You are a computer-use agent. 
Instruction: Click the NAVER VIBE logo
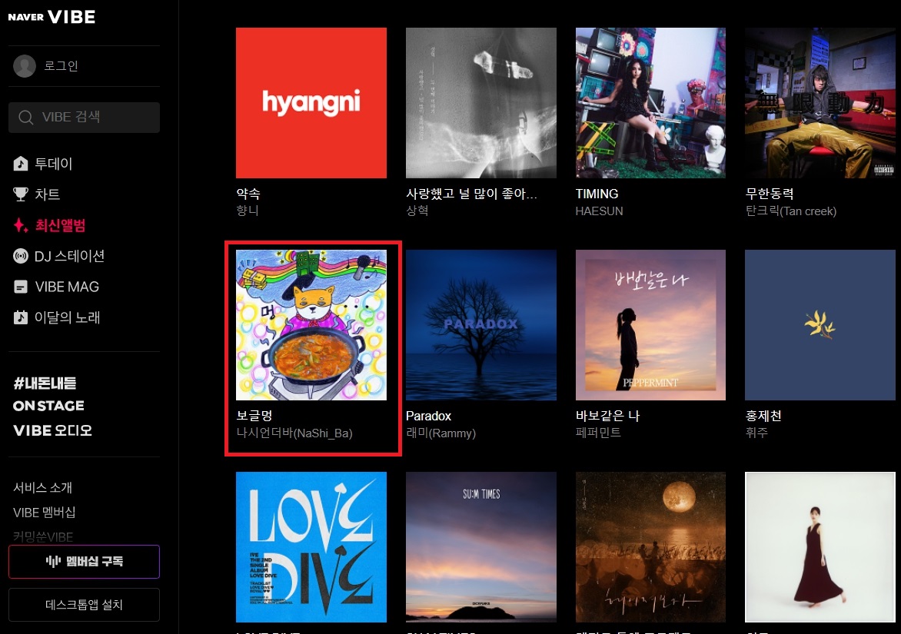tap(52, 17)
